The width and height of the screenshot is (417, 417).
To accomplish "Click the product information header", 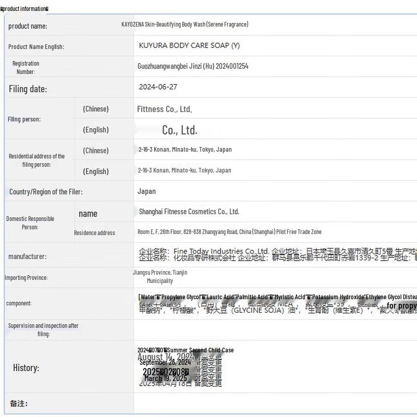I will click(x=24, y=9).
